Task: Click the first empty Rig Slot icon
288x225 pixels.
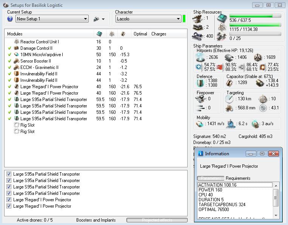Action: (x=17, y=125)
